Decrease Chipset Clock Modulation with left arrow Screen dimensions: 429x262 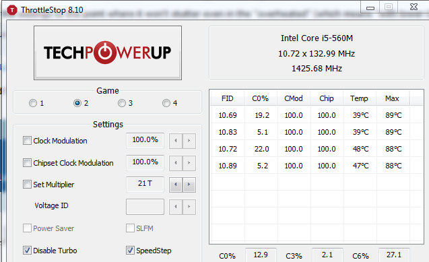[x=176, y=163]
